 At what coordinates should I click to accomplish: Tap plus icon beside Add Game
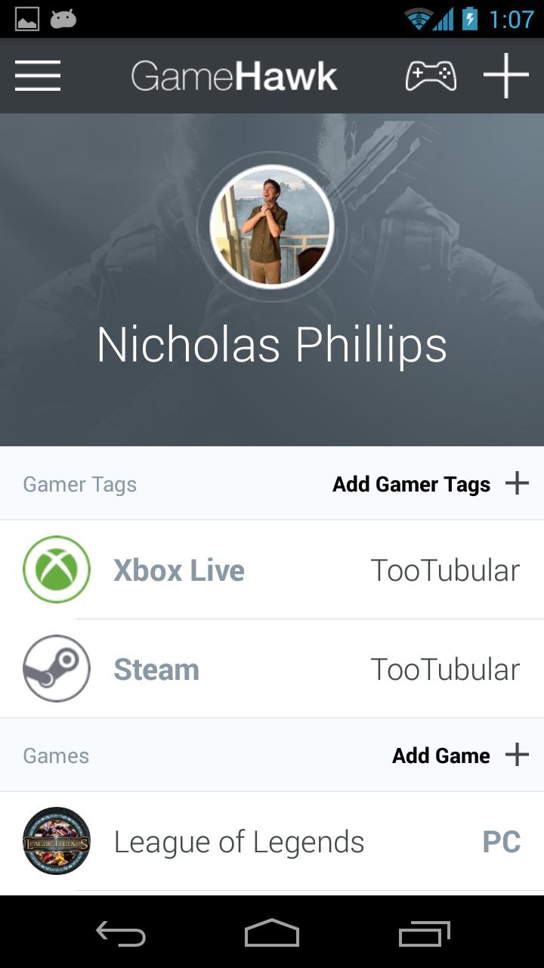[517, 755]
